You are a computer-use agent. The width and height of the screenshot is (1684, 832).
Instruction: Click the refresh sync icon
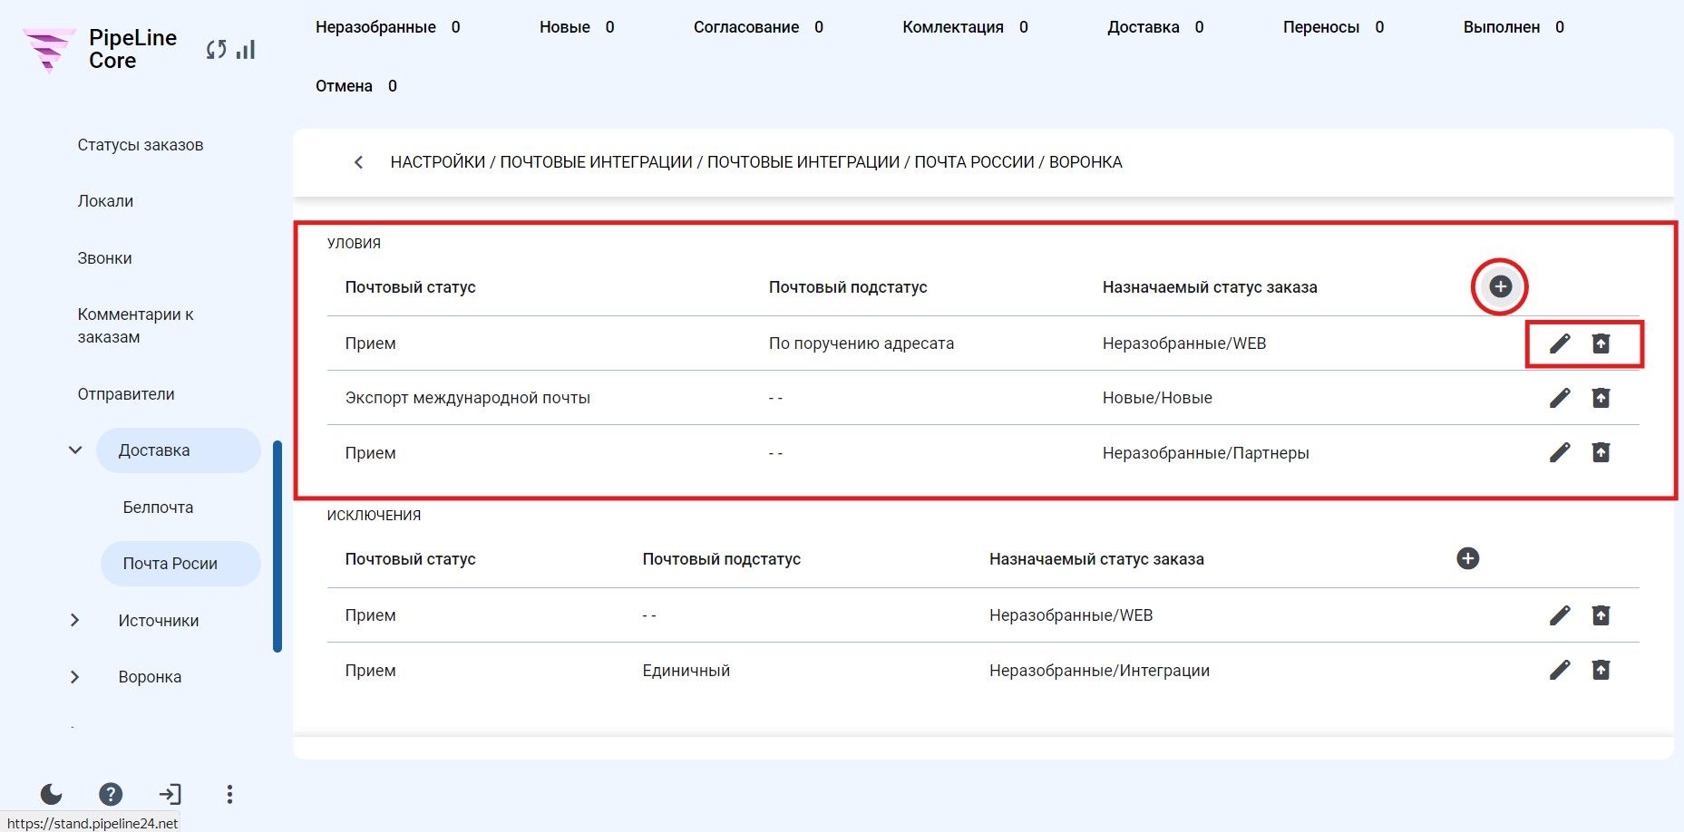tap(216, 50)
